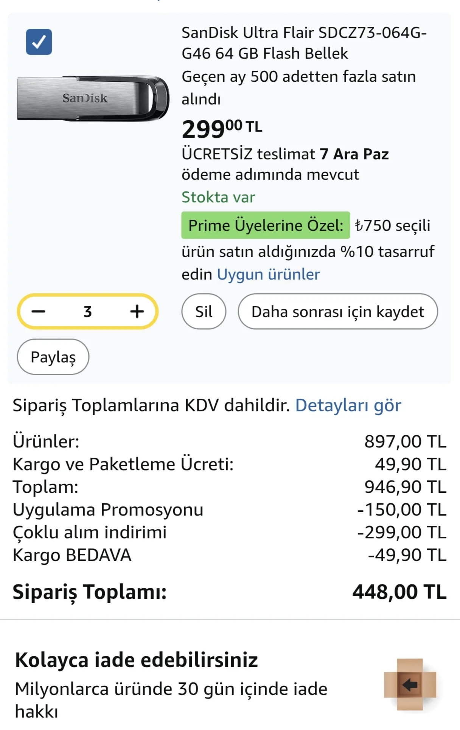The height and width of the screenshot is (730, 460).
Task: Decrease quantity with the minus icon
Action: click(x=39, y=312)
